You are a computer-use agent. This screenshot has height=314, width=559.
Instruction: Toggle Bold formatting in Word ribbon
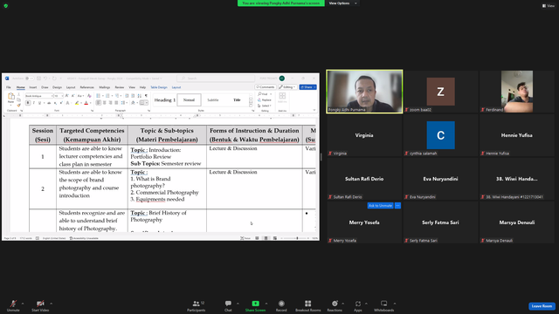[x=28, y=103]
